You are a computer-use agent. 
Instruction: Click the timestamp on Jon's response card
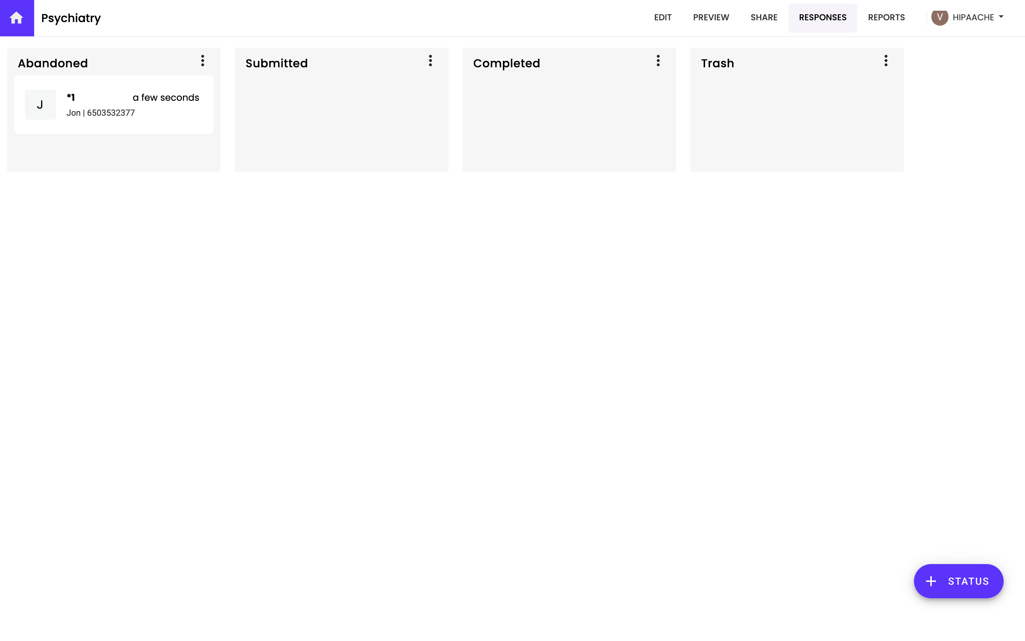pyautogui.click(x=165, y=97)
